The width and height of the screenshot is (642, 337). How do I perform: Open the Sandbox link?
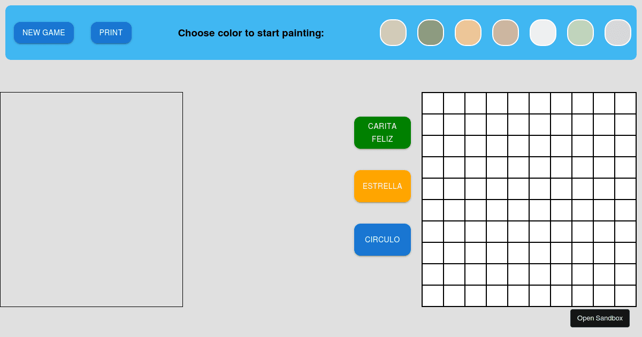pyautogui.click(x=600, y=318)
